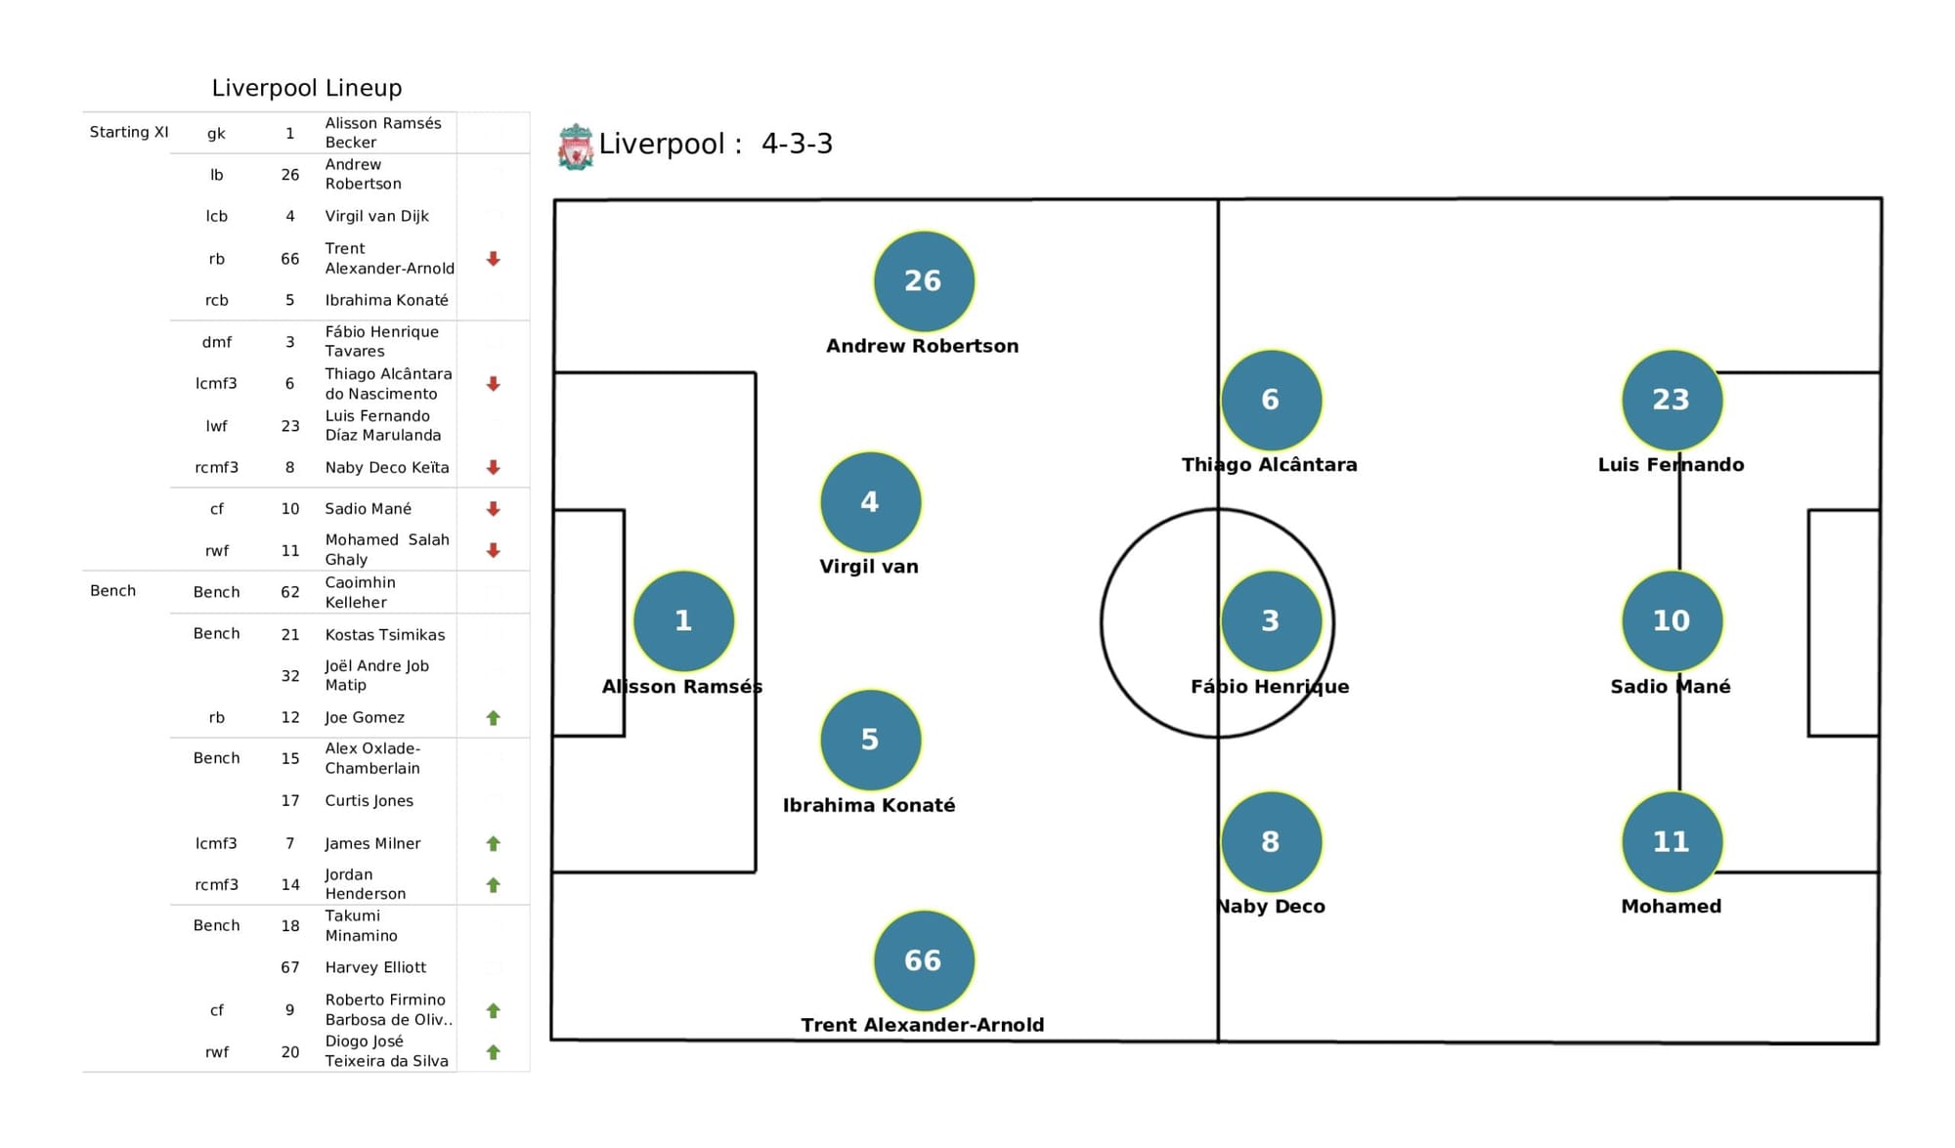Click the Bench menu label
Screen dimensions: 1955x1148
108,592
